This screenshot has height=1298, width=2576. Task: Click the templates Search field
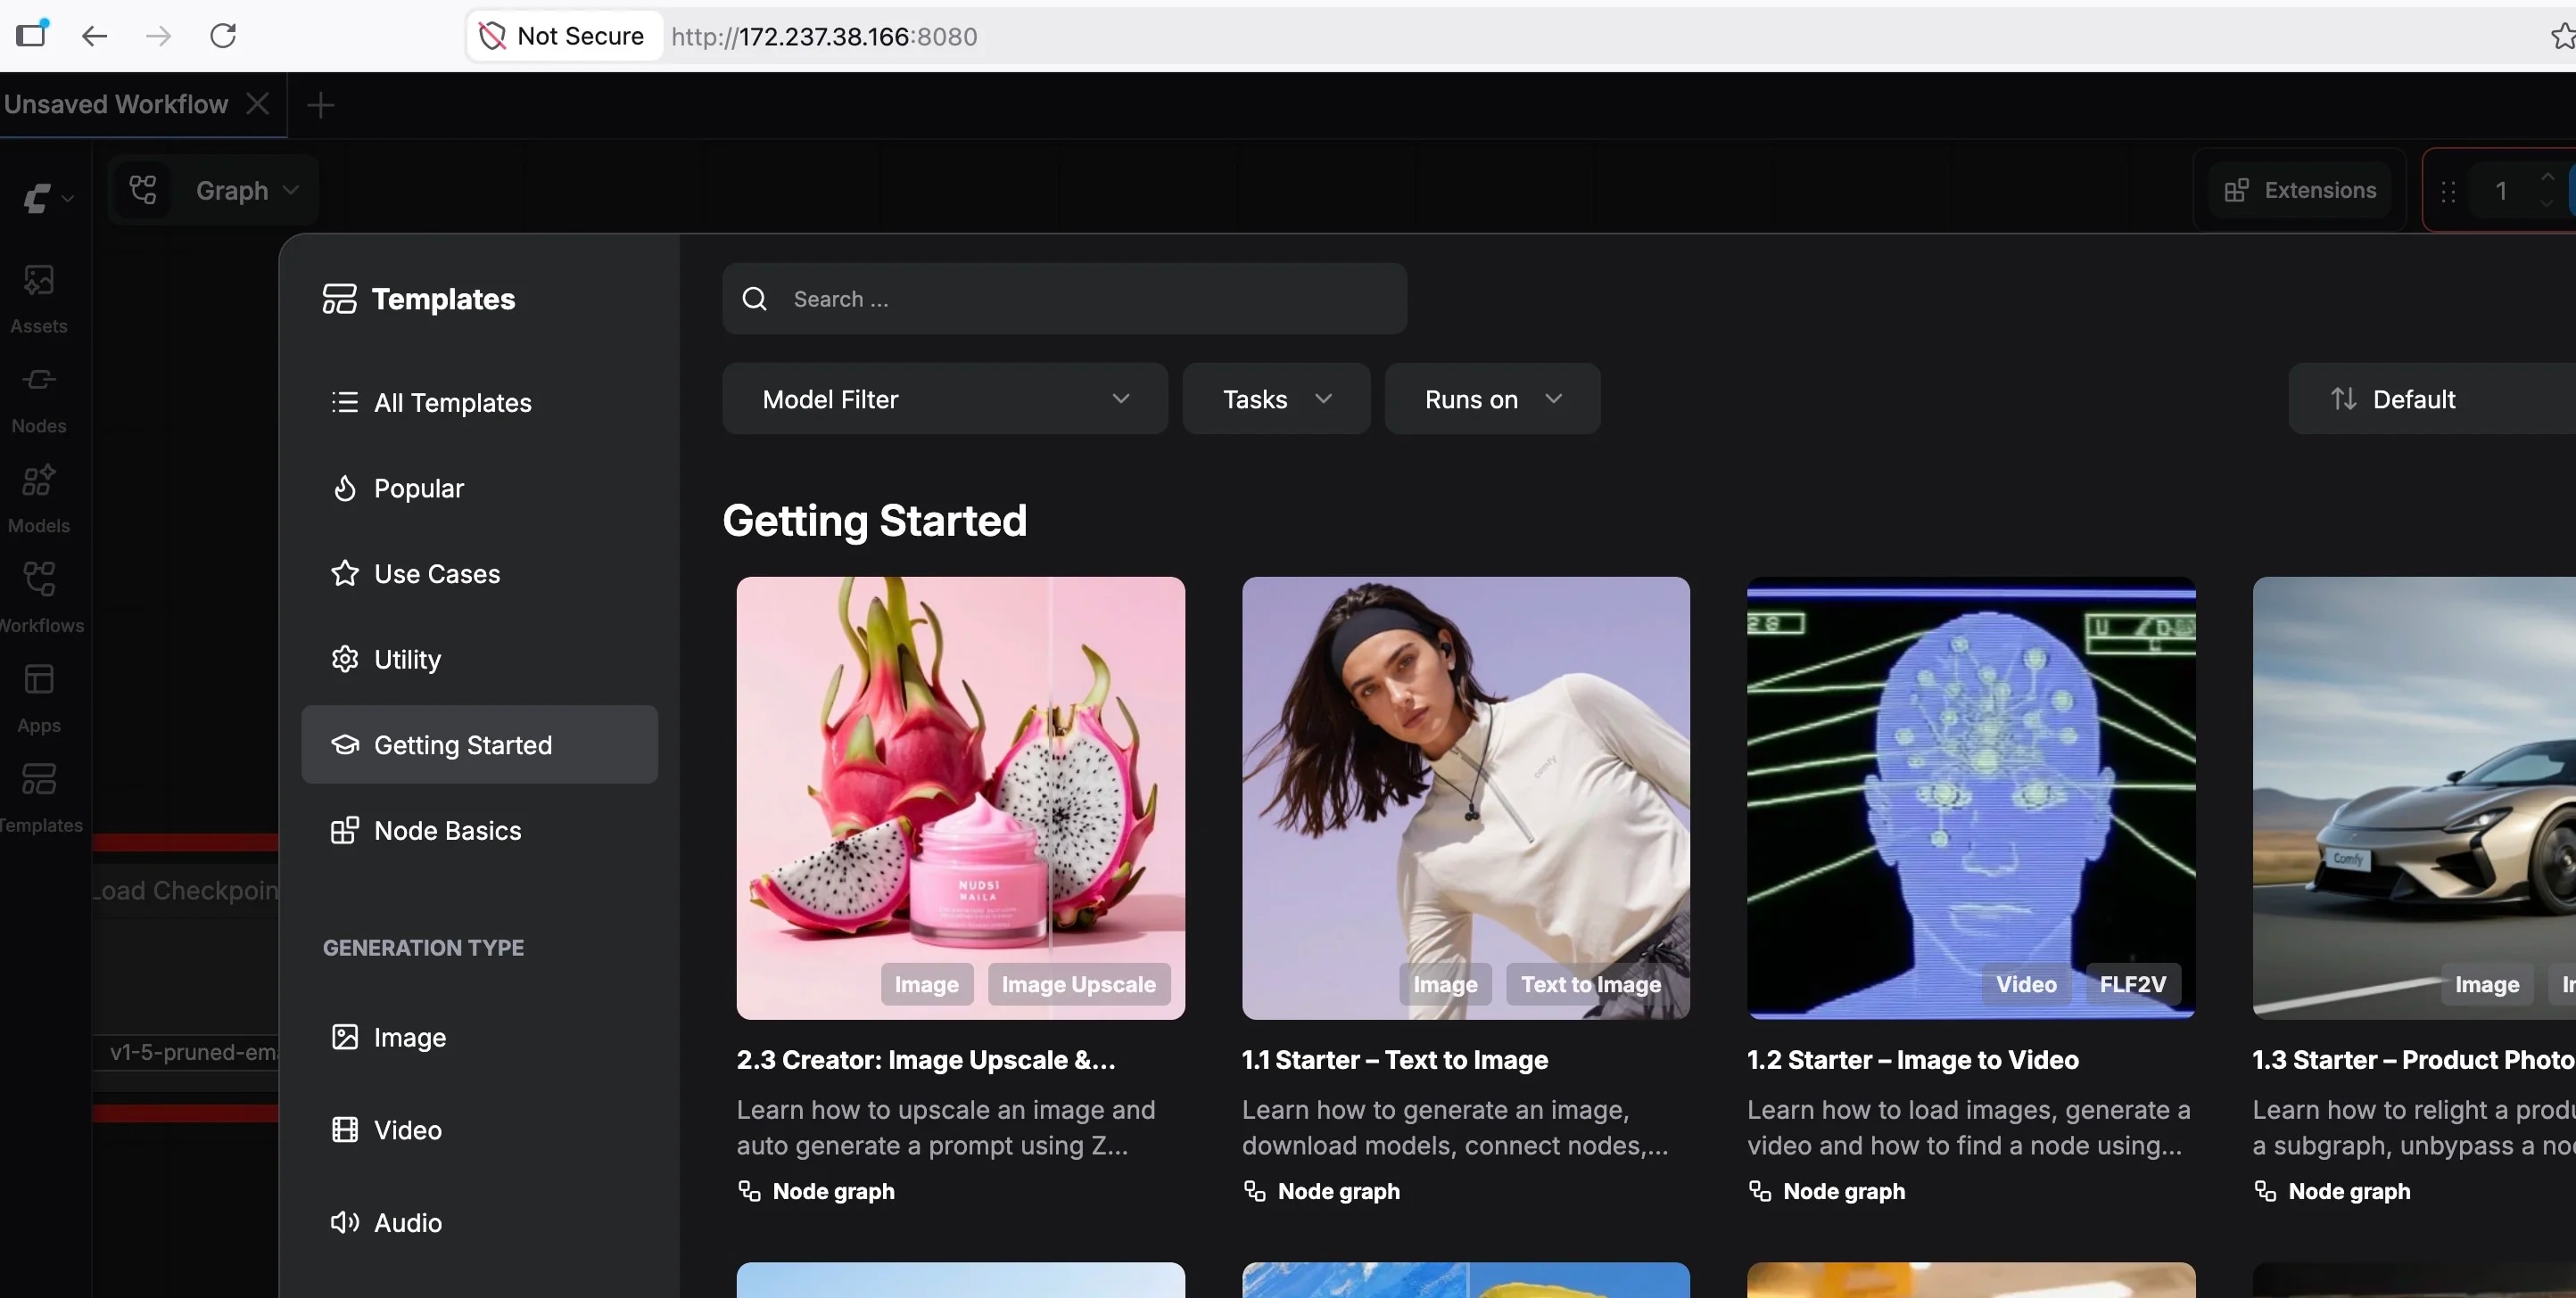pyautogui.click(x=1064, y=299)
